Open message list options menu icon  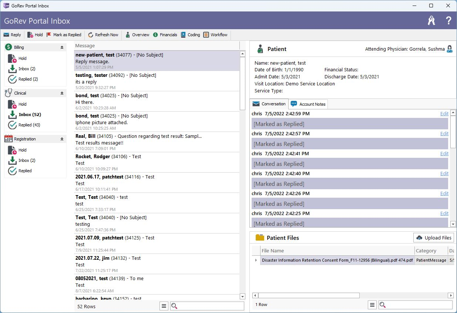(164, 306)
